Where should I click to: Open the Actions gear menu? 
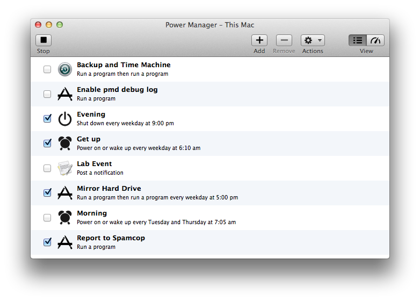click(x=313, y=40)
